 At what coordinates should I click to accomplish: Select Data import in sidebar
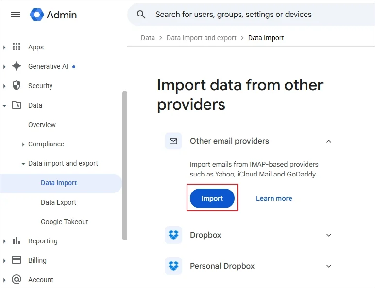click(x=61, y=183)
